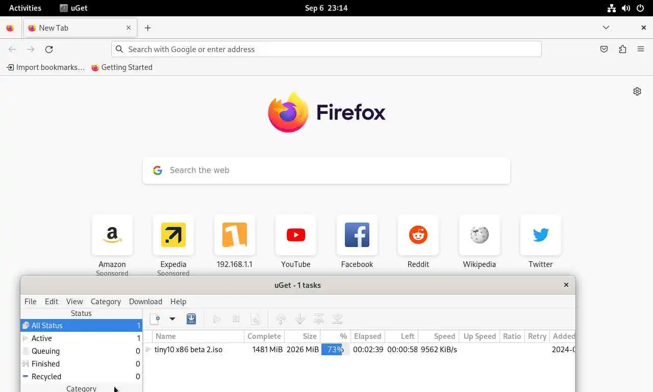Open a new Firefox tab with plus

click(147, 28)
